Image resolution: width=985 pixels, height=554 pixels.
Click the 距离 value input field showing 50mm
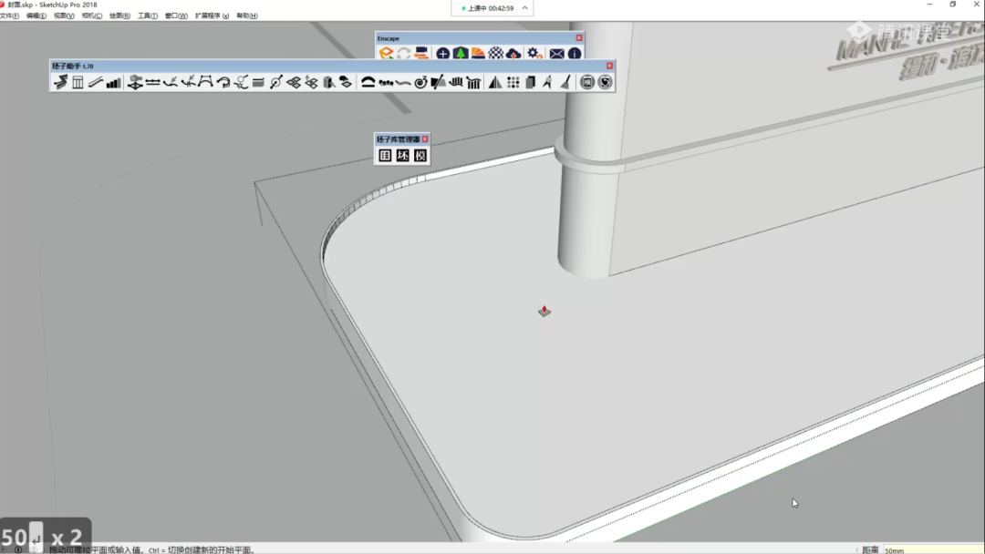coord(934,549)
